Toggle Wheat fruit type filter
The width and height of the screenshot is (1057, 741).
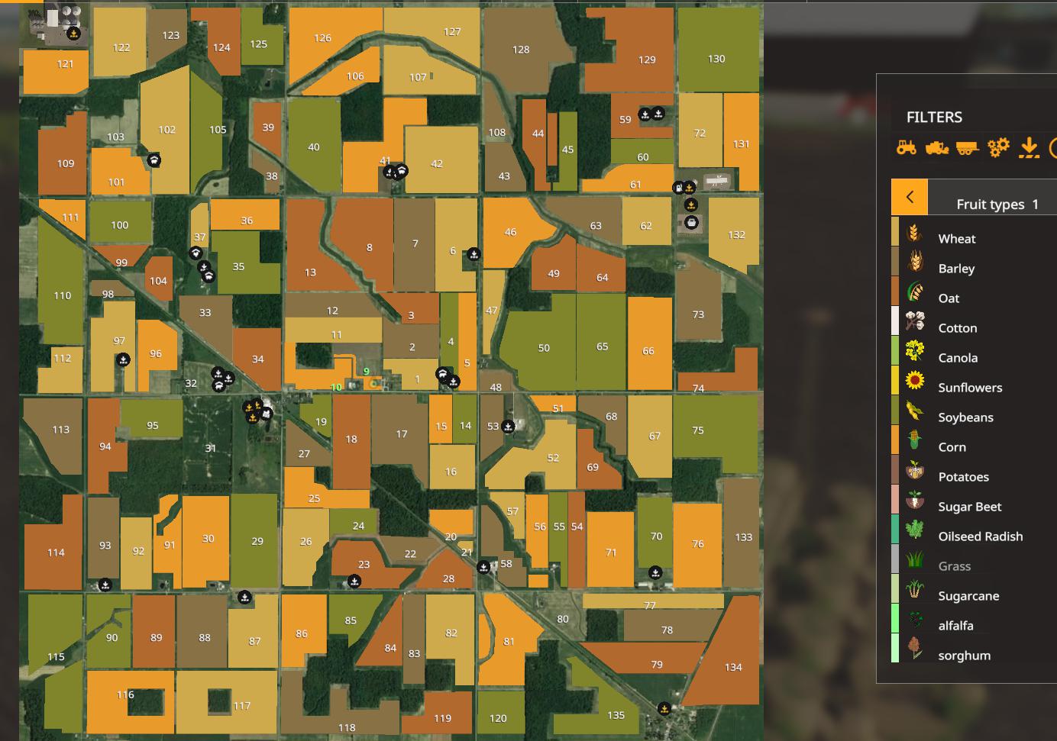[956, 239]
